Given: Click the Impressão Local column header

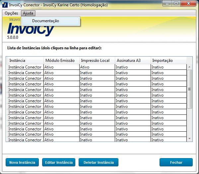Looking at the screenshot, I should click(x=97, y=61).
